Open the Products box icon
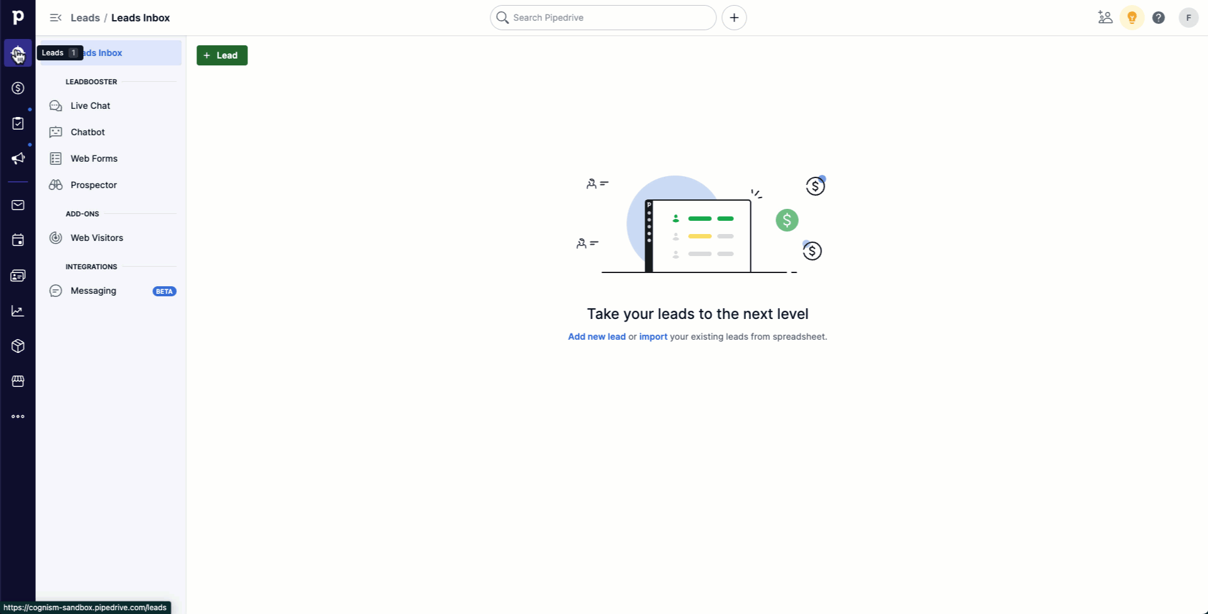The image size is (1208, 614). tap(17, 345)
